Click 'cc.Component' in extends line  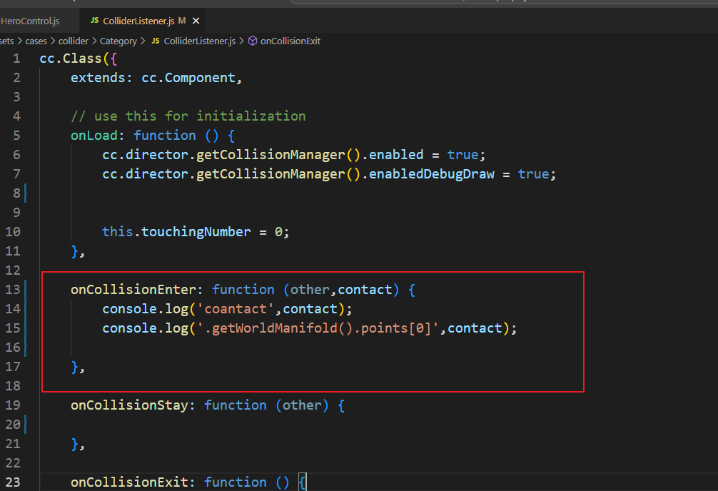188,78
